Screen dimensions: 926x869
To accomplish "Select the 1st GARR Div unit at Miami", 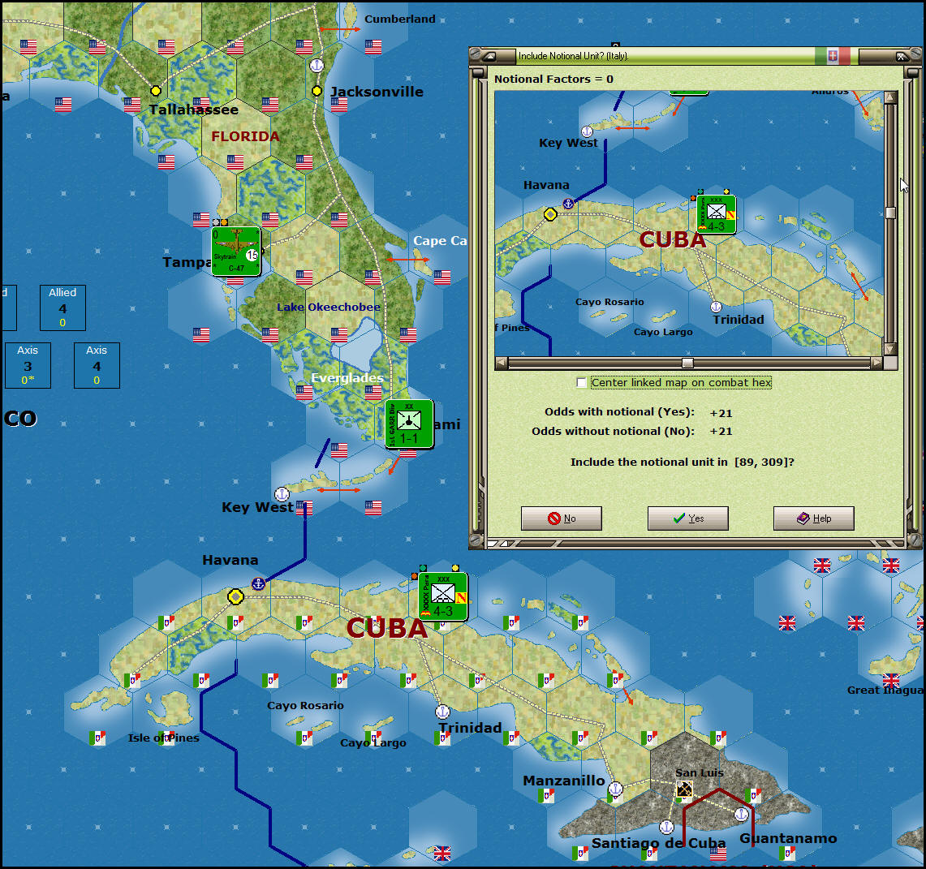I will coord(409,424).
